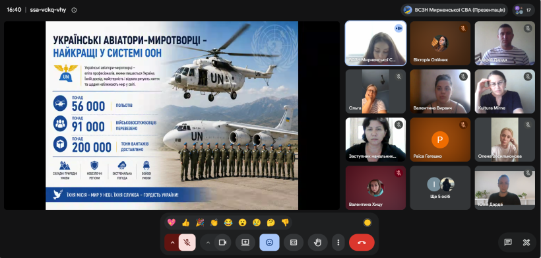Click muted mic icon on Юлія Дарда tile

click(x=528, y=173)
